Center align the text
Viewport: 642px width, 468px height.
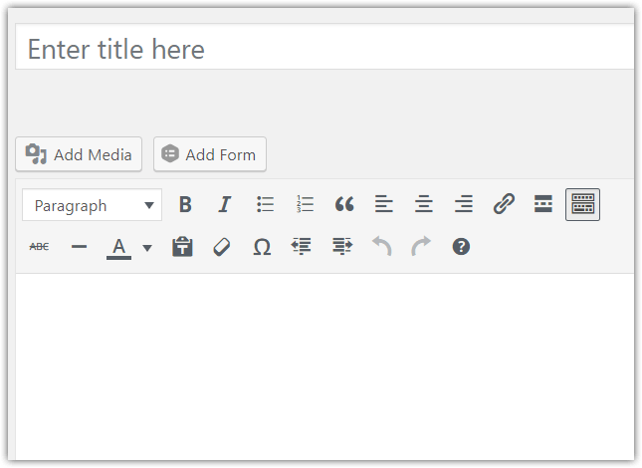coord(423,204)
